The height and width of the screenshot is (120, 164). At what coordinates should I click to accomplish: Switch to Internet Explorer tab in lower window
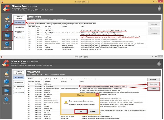click(x=39, y=79)
